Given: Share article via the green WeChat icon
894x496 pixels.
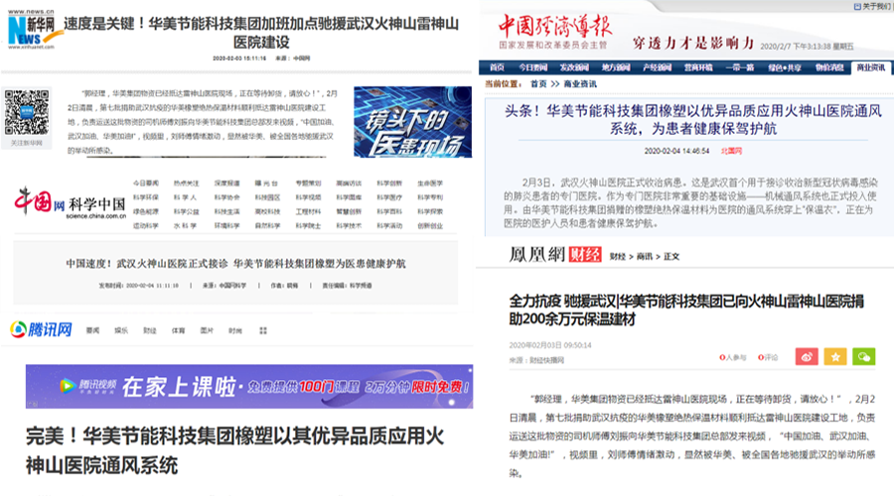Looking at the screenshot, I should click(864, 357).
